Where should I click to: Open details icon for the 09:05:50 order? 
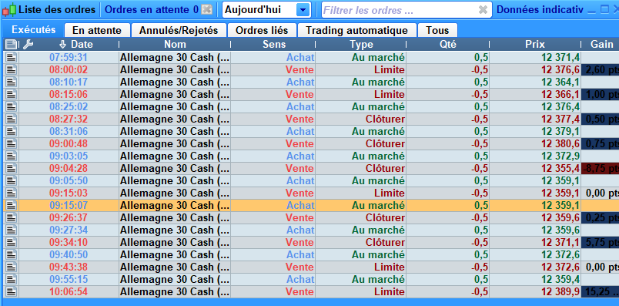coord(12,180)
